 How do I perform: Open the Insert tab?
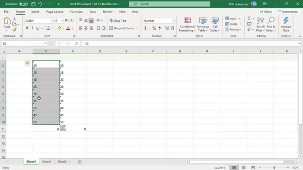point(35,11)
